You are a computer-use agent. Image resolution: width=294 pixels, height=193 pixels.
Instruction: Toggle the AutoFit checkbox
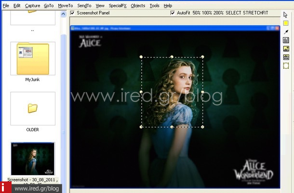pos(173,13)
